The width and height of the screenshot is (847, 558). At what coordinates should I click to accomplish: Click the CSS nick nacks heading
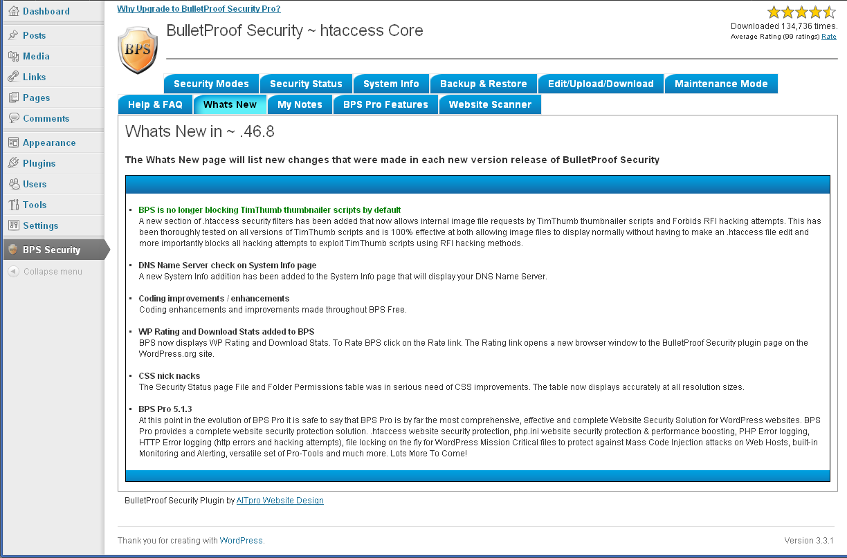coord(170,376)
